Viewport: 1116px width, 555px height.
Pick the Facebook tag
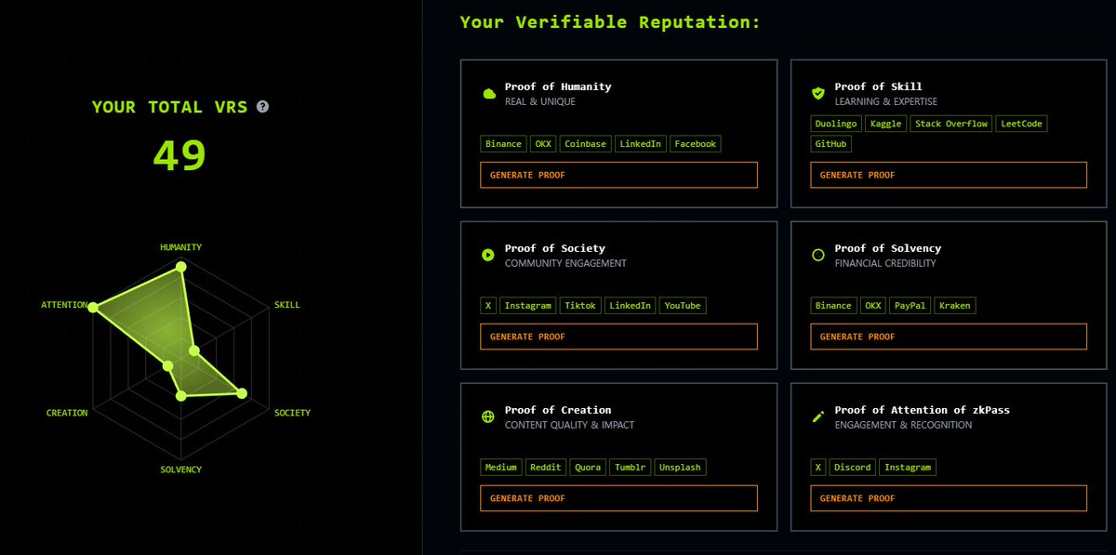coord(696,144)
